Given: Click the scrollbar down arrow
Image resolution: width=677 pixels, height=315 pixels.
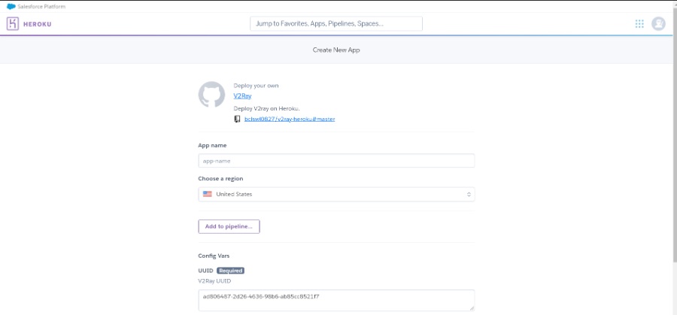Looking at the screenshot, I should coord(673,310).
